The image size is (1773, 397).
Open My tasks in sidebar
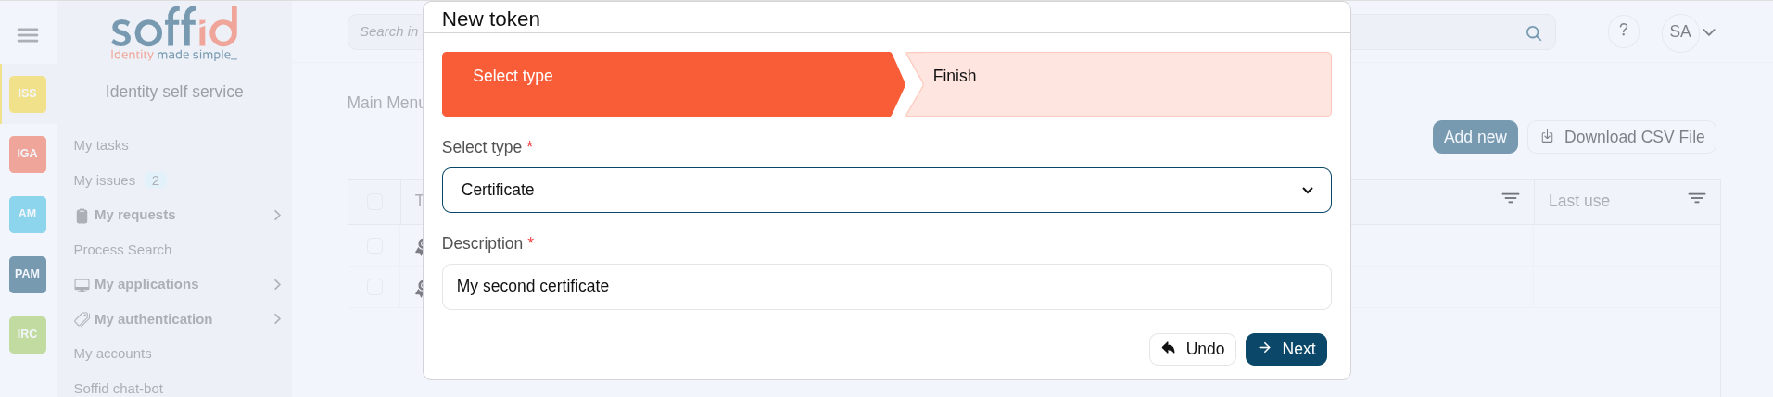click(101, 145)
